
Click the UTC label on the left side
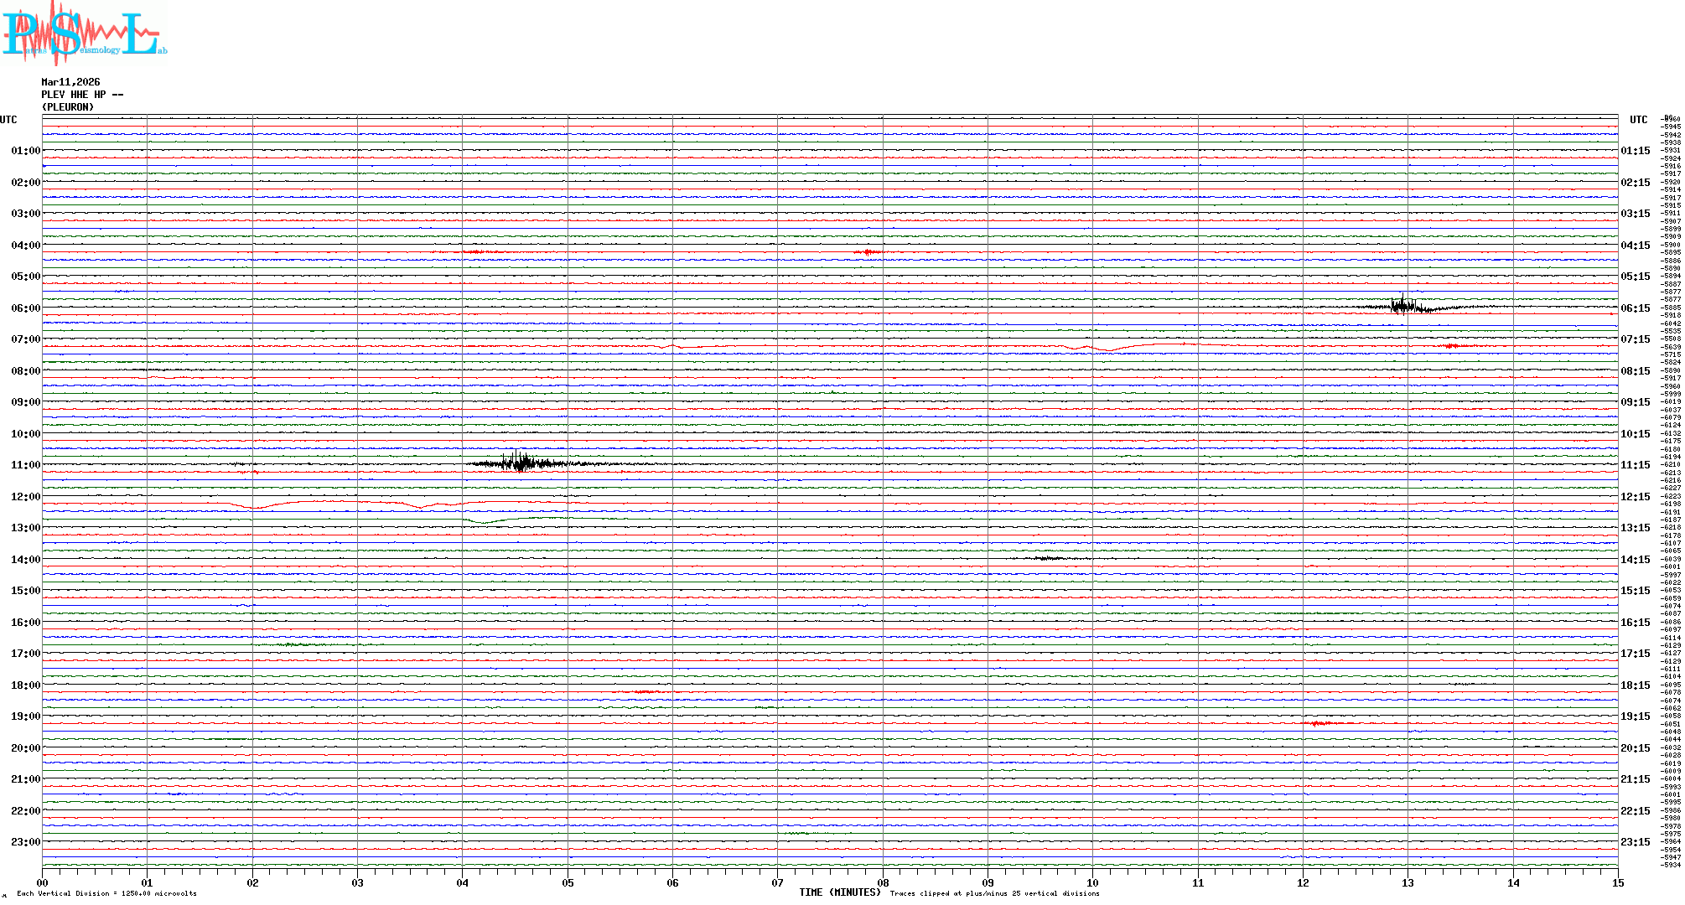8,120
